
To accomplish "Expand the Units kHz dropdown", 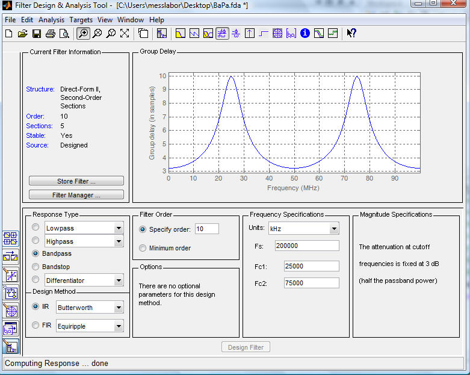I will pyautogui.click(x=333, y=229).
